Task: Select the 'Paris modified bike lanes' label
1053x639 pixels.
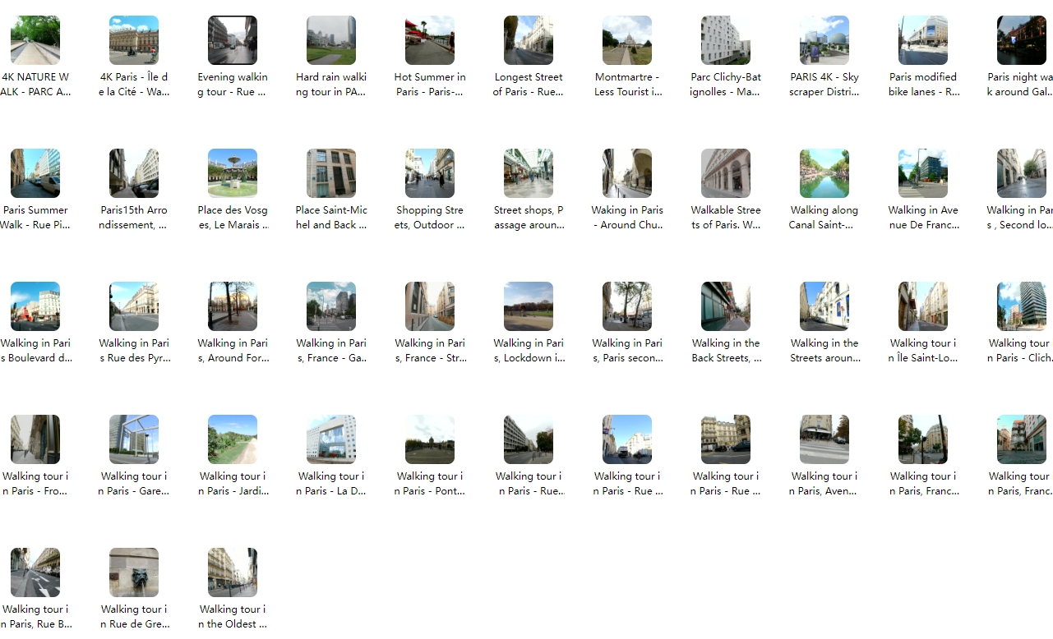Action: coord(923,85)
